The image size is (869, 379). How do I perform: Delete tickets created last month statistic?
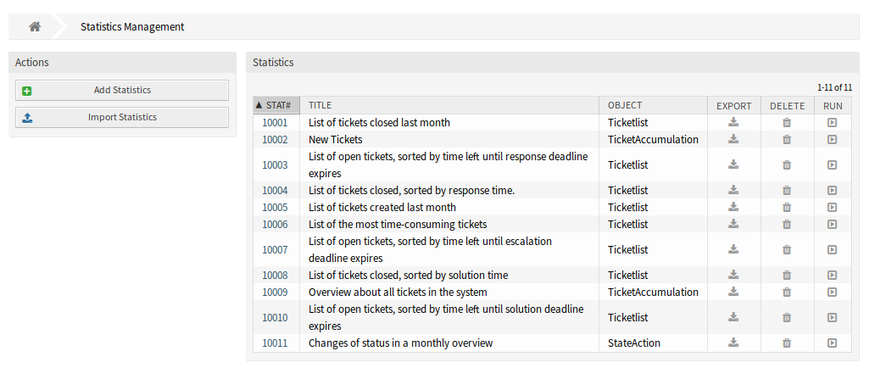point(787,207)
